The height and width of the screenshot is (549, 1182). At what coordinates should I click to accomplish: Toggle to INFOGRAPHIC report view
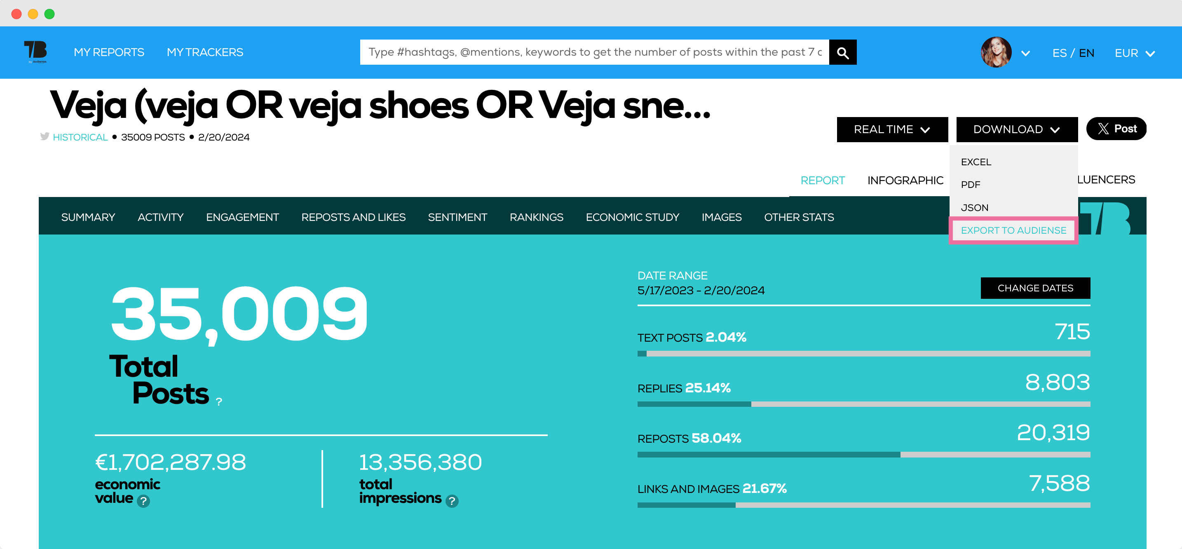coord(905,179)
